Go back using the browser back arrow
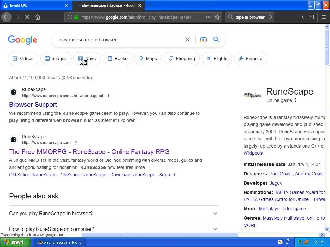Viewport: 330px width, 247px height. [x=6, y=17]
